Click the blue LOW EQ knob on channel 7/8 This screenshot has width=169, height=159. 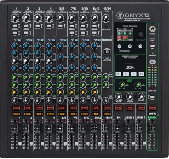[72, 67]
